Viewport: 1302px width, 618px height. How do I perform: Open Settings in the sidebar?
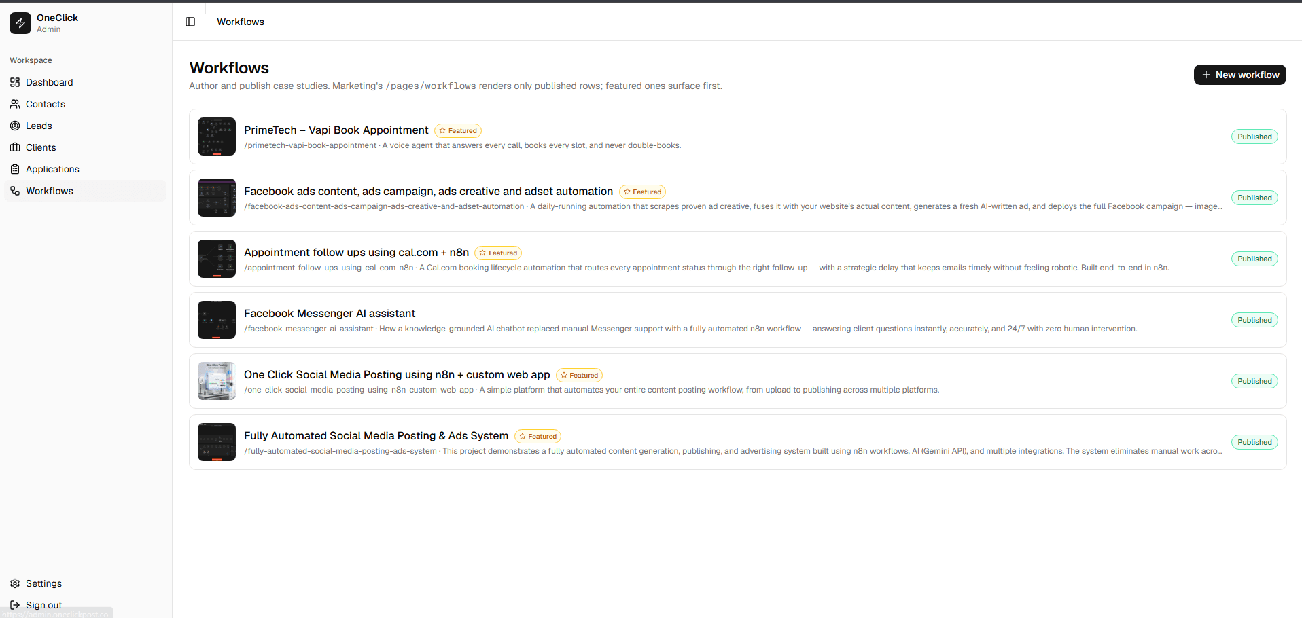tap(85, 583)
